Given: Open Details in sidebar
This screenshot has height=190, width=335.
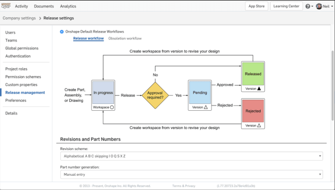Looking at the screenshot, I should click(x=12, y=113).
